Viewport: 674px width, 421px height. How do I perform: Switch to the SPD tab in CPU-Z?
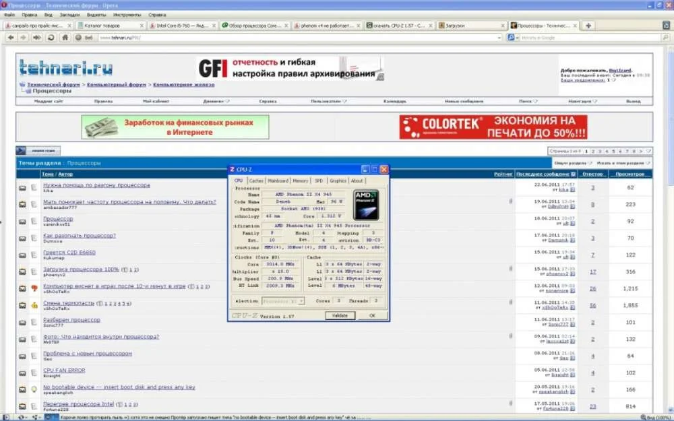pos(319,181)
